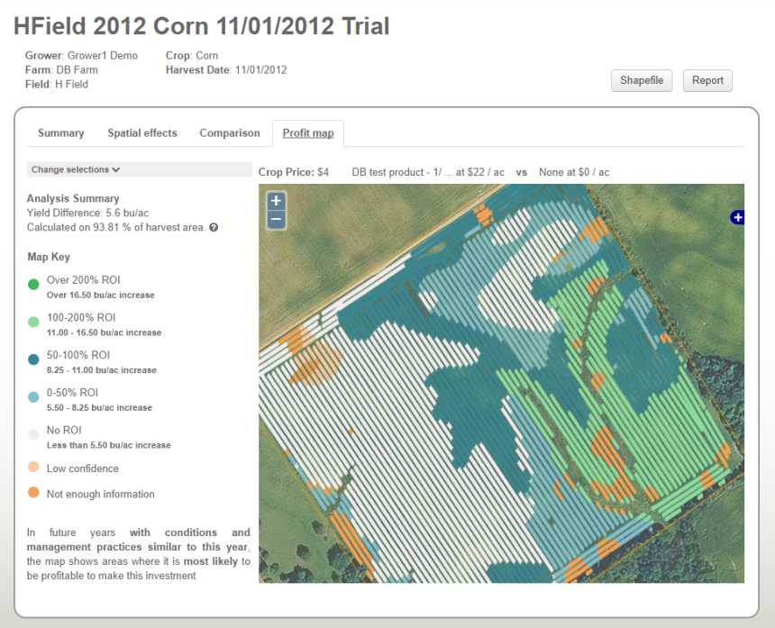Click the Grower: Grower1 Demo text

[81, 55]
